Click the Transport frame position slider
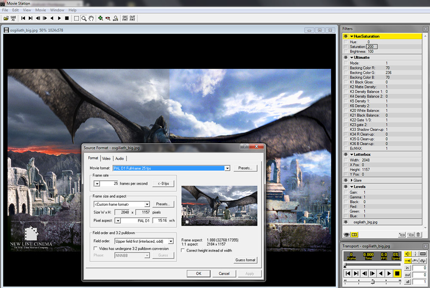 coord(372,265)
